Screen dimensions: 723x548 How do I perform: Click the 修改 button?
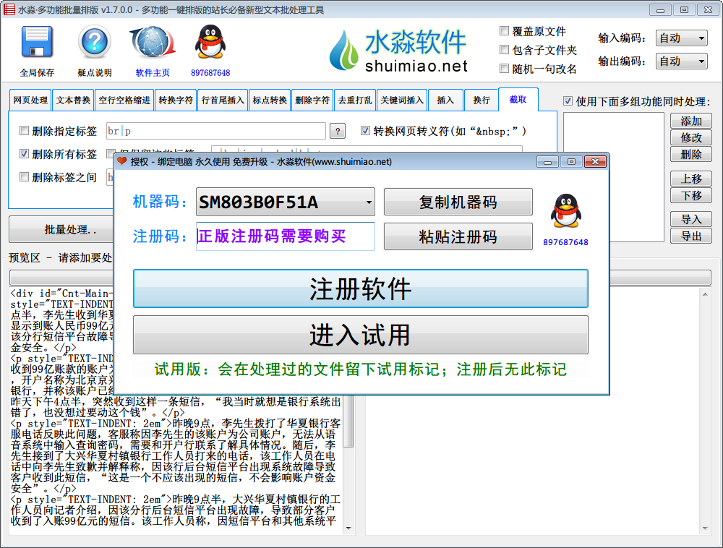coord(690,137)
